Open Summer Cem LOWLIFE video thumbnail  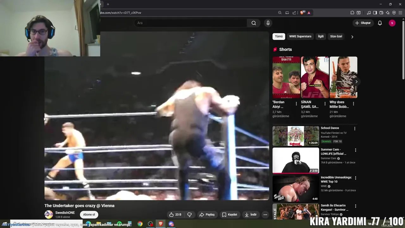pos(296,161)
